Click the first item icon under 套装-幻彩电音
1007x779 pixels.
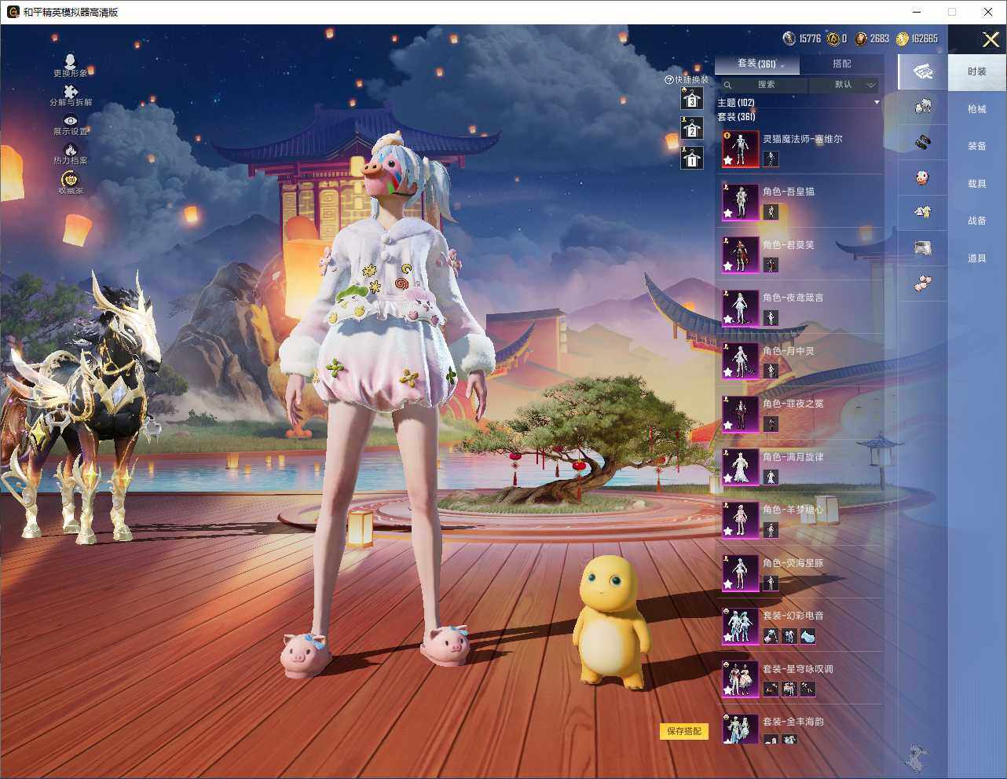[771, 636]
